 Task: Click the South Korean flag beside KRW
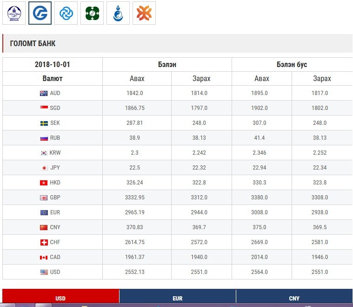(x=44, y=153)
